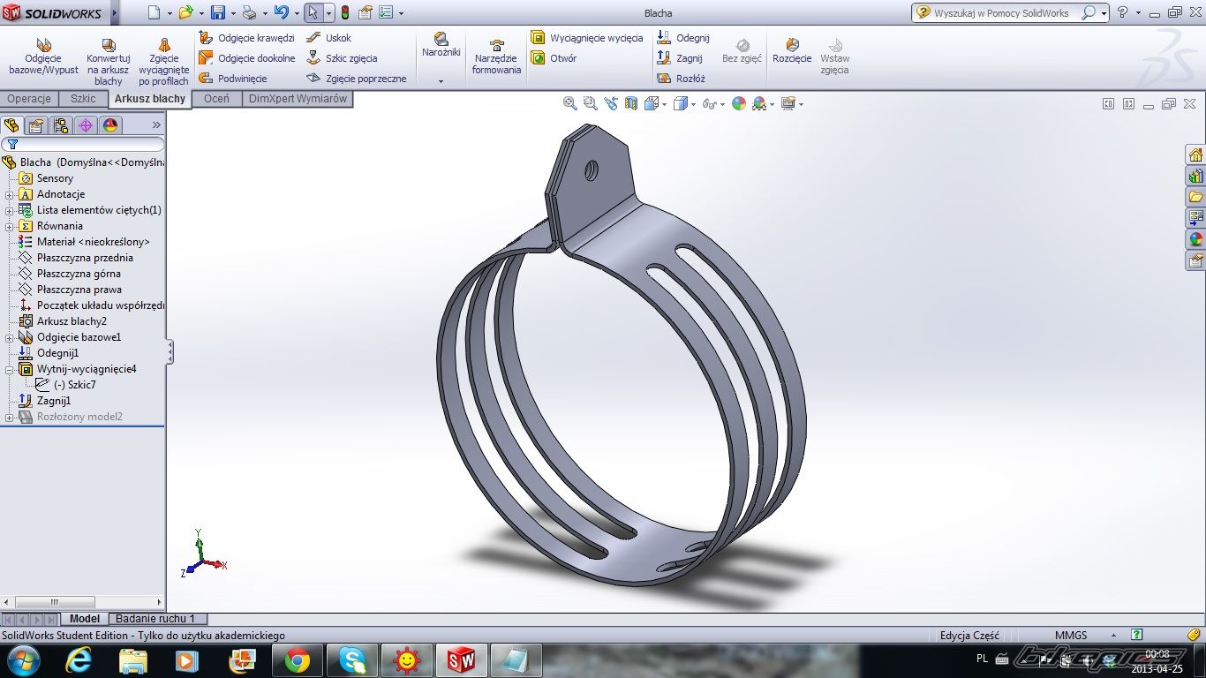Click the Otwór hole tool
The width and height of the screenshot is (1206, 678).
pyautogui.click(x=554, y=58)
